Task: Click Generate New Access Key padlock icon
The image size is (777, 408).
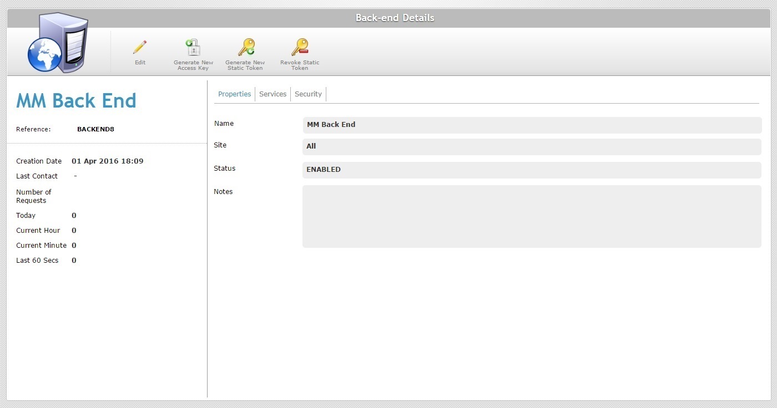Action: [193, 47]
